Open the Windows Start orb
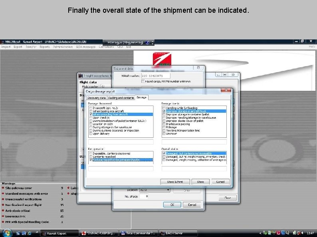This screenshot has width=317, height=237. coord(7,233)
